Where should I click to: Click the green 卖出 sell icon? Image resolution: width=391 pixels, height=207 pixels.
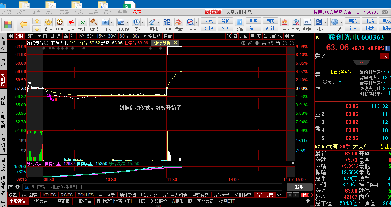tap(82, 25)
